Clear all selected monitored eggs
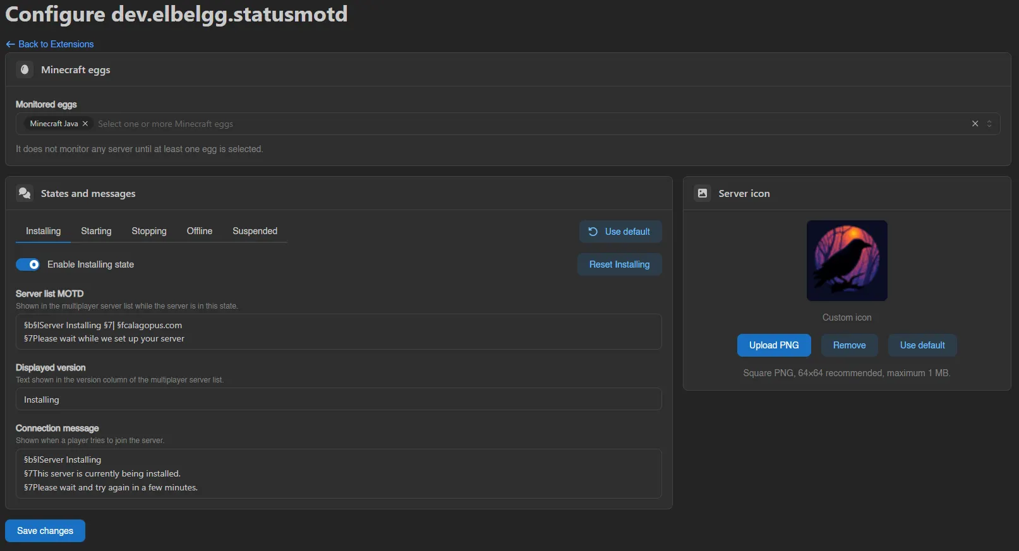This screenshot has width=1019, height=551. click(975, 124)
